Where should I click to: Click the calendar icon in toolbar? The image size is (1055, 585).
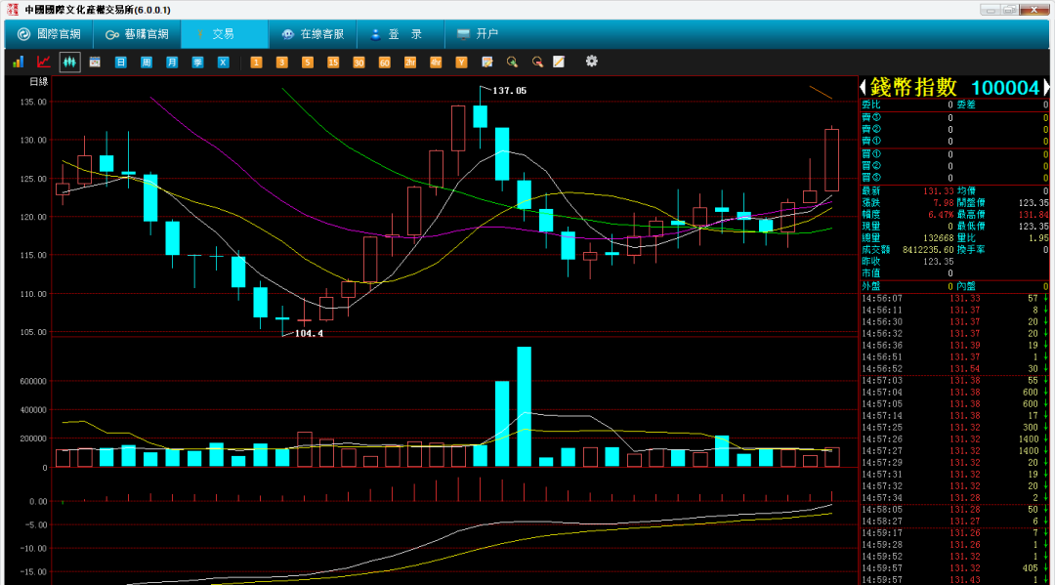[x=95, y=62]
